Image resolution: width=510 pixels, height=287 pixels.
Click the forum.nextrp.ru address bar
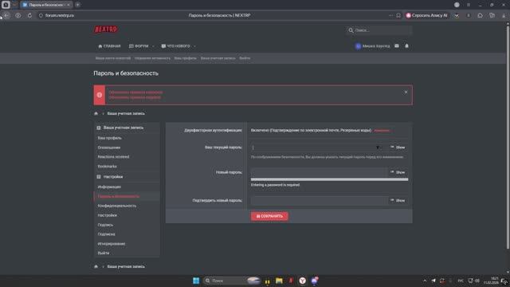[x=60, y=15]
